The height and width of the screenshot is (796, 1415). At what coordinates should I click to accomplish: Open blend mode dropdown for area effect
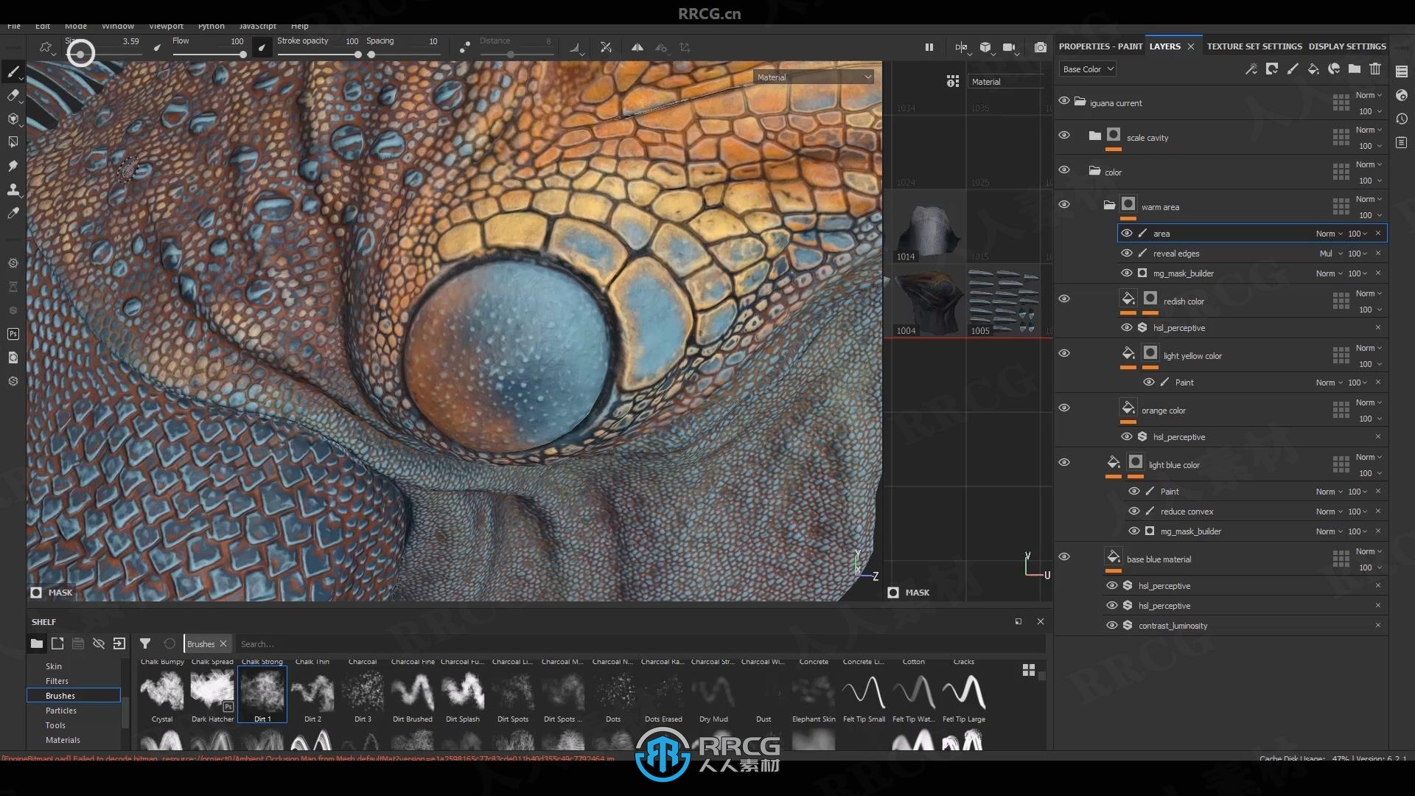(x=1330, y=234)
